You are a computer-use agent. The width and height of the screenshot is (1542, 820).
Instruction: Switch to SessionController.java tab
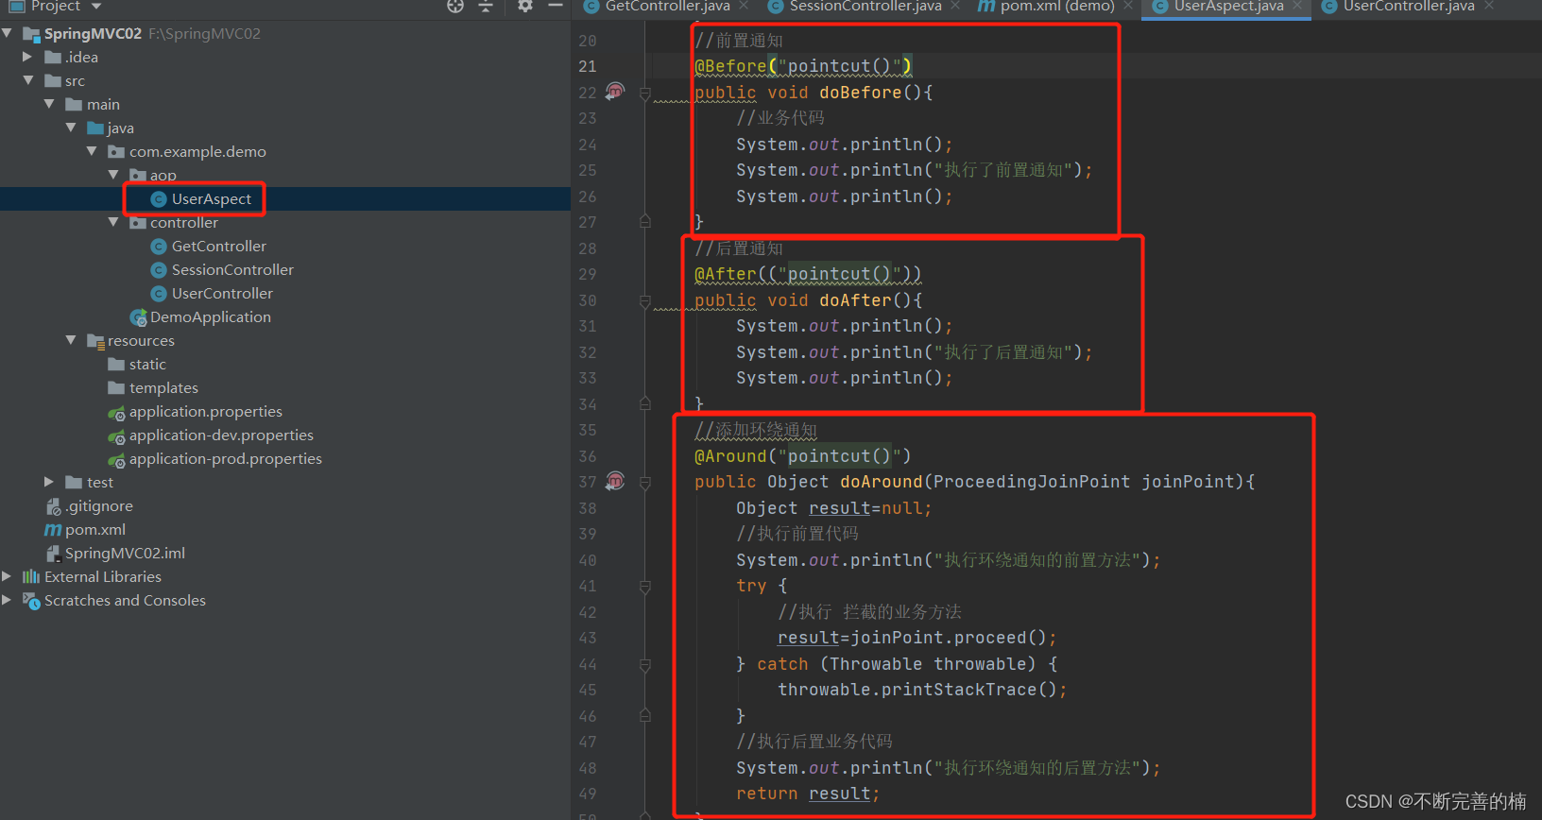tap(865, 7)
